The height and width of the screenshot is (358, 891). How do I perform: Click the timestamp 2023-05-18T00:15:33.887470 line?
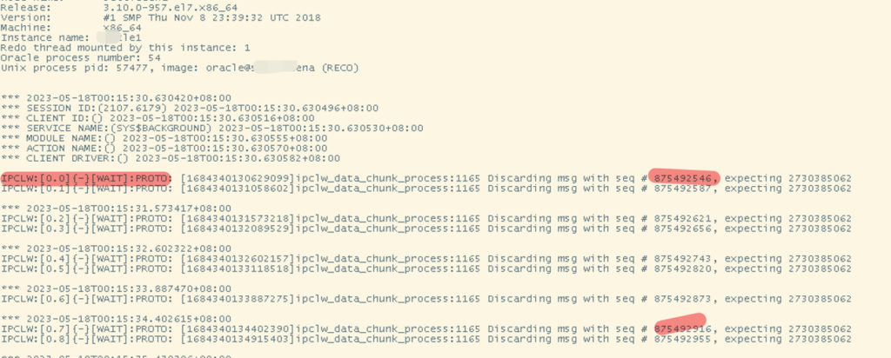[x=116, y=288]
